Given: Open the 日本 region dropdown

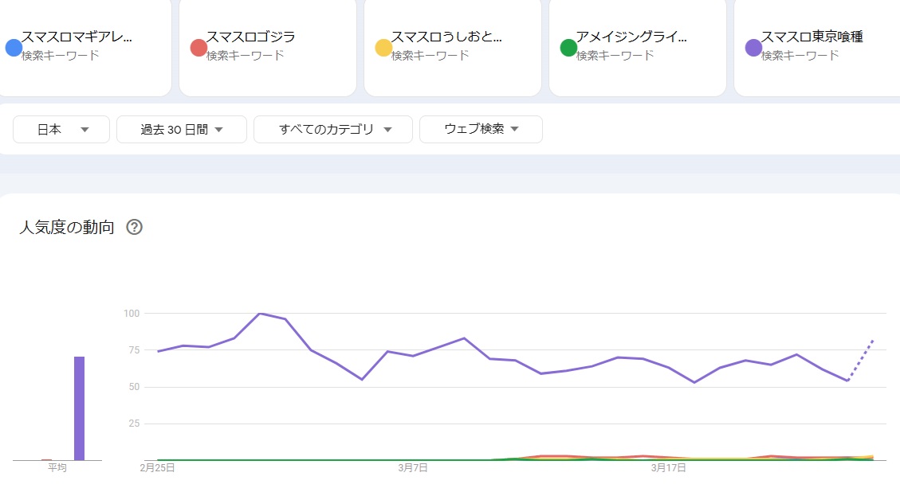Looking at the screenshot, I should click(61, 130).
